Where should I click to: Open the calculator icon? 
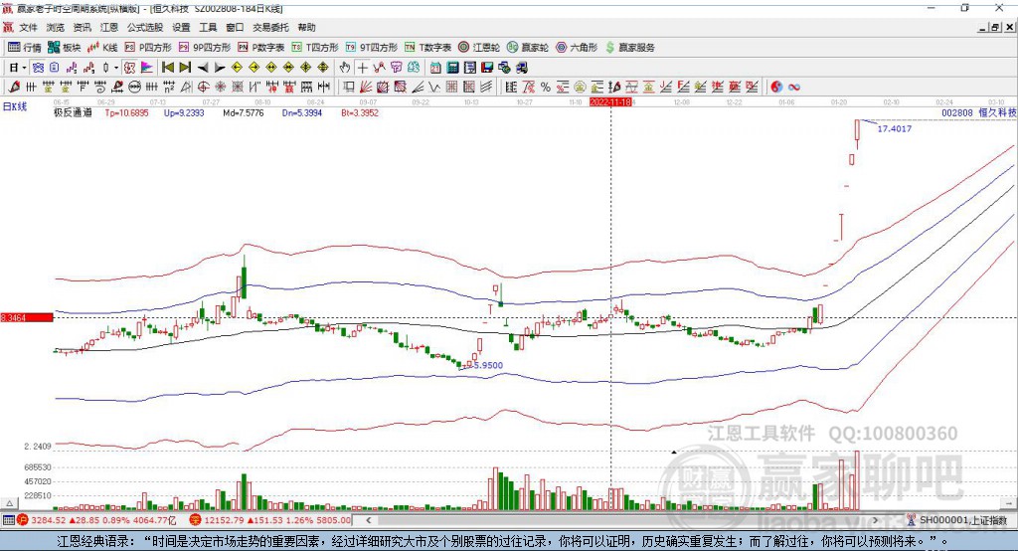[452, 68]
